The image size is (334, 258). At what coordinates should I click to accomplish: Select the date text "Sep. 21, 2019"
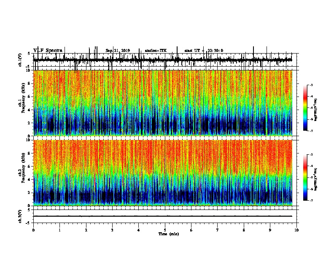(118, 51)
